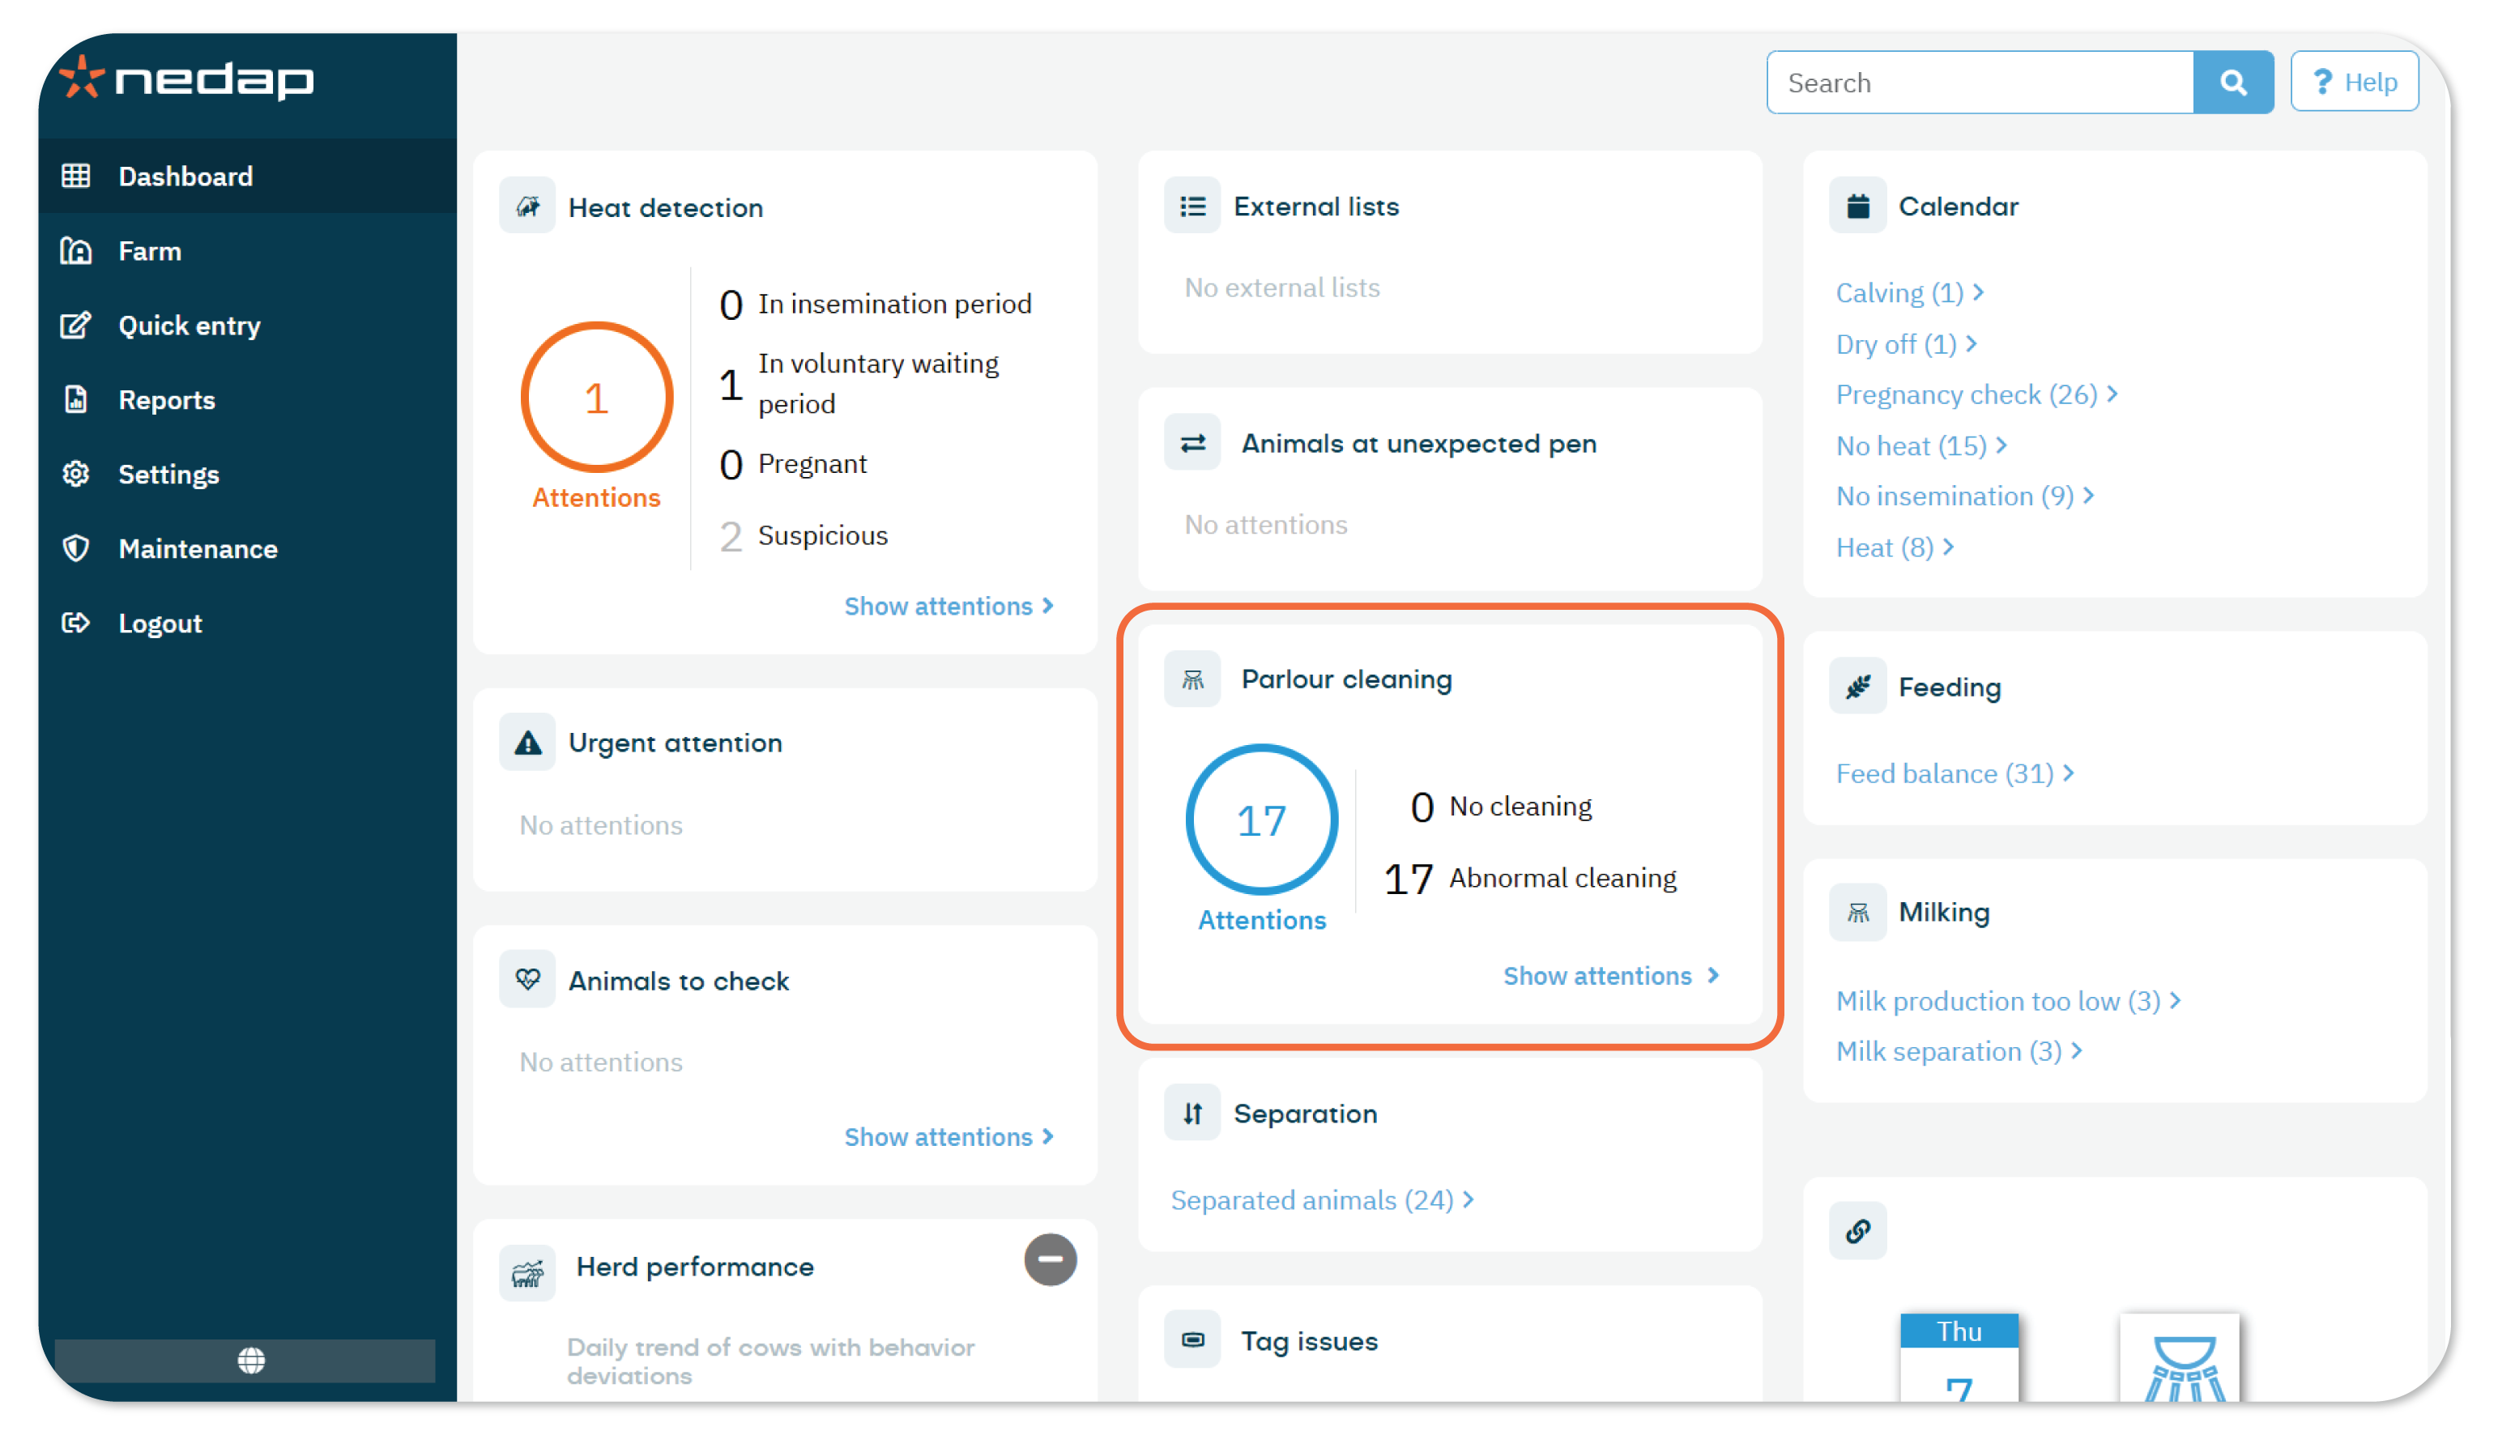The image size is (2498, 1448).
Task: Open the Maintenance menu item
Action: click(247, 548)
